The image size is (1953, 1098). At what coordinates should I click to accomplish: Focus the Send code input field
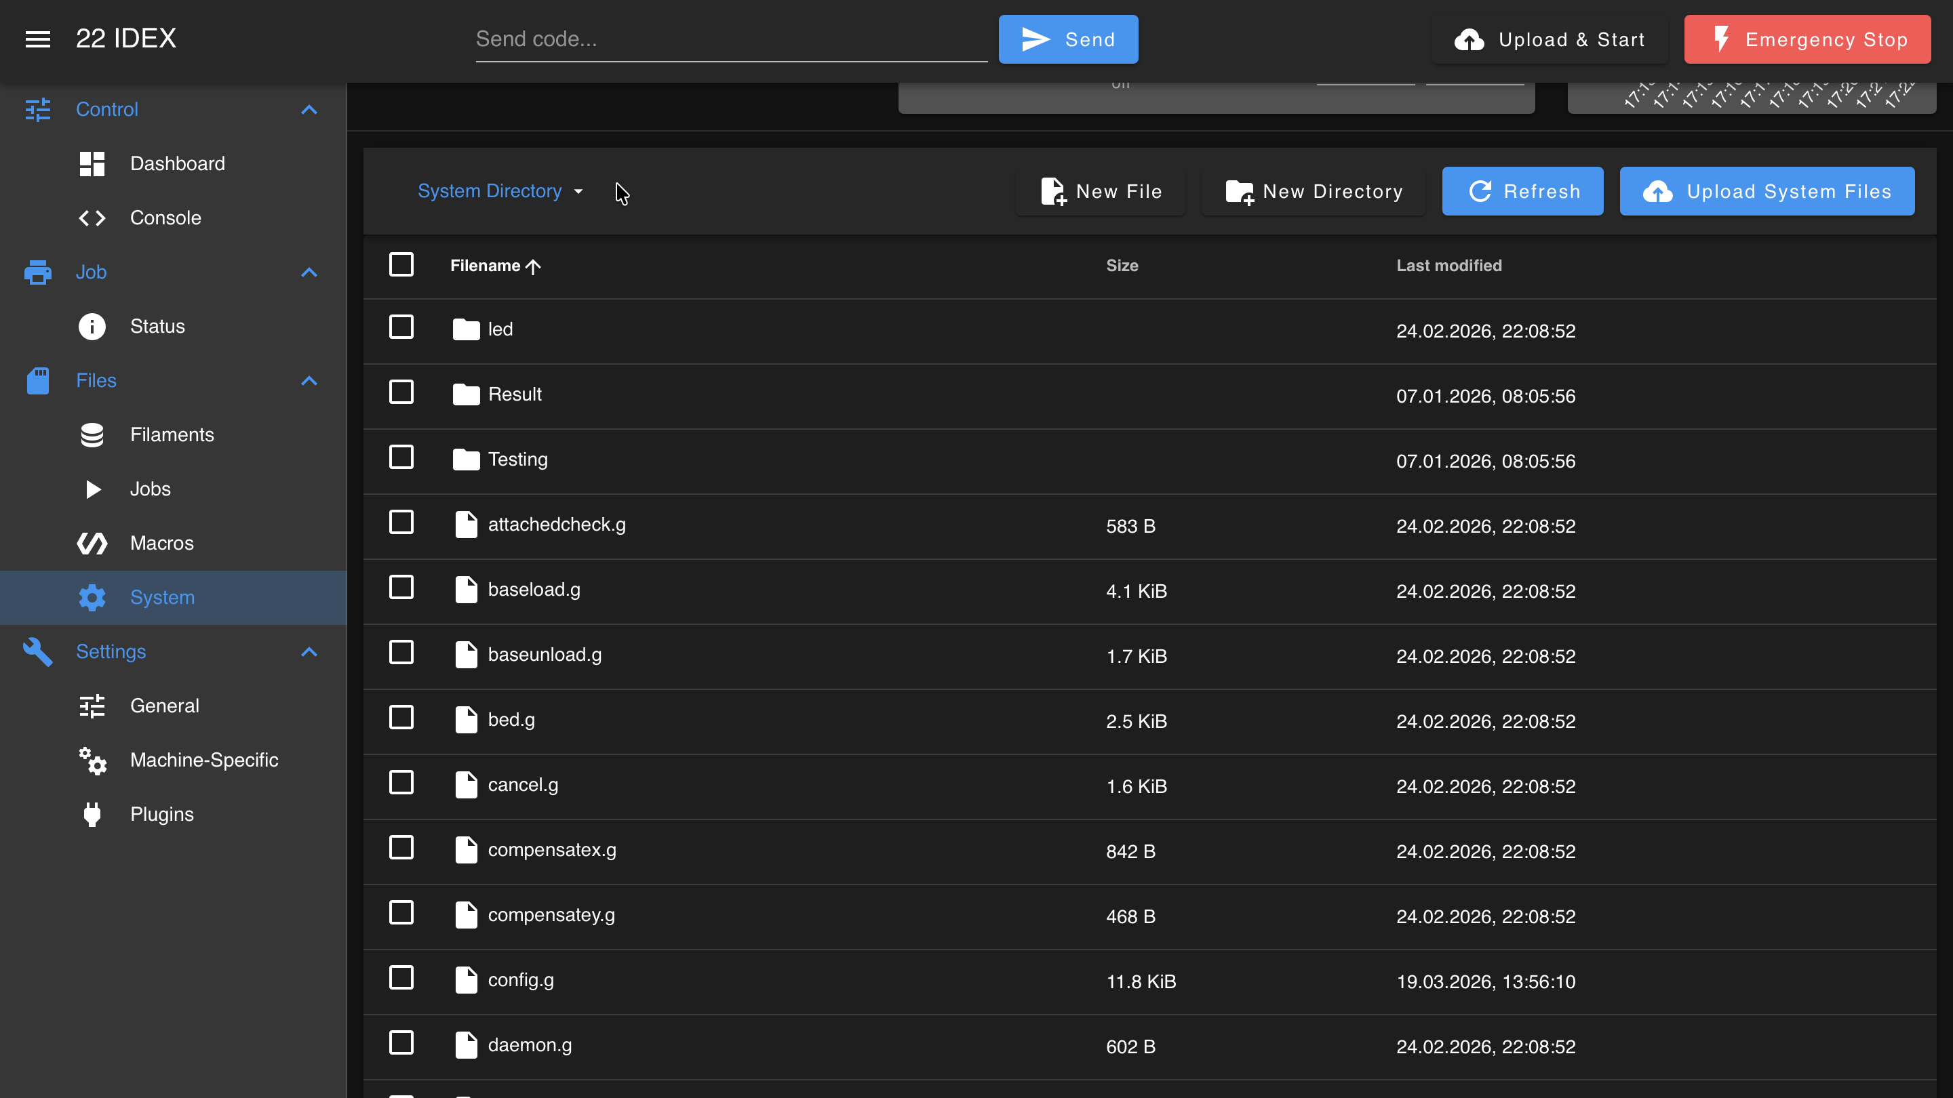(732, 39)
